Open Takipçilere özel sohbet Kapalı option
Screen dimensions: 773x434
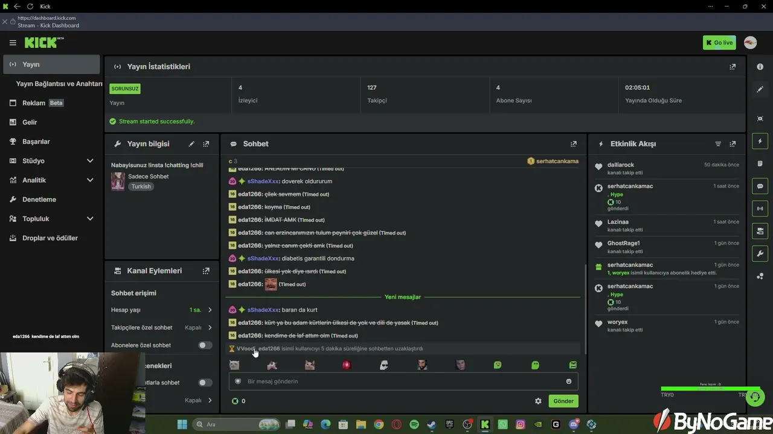click(x=161, y=328)
